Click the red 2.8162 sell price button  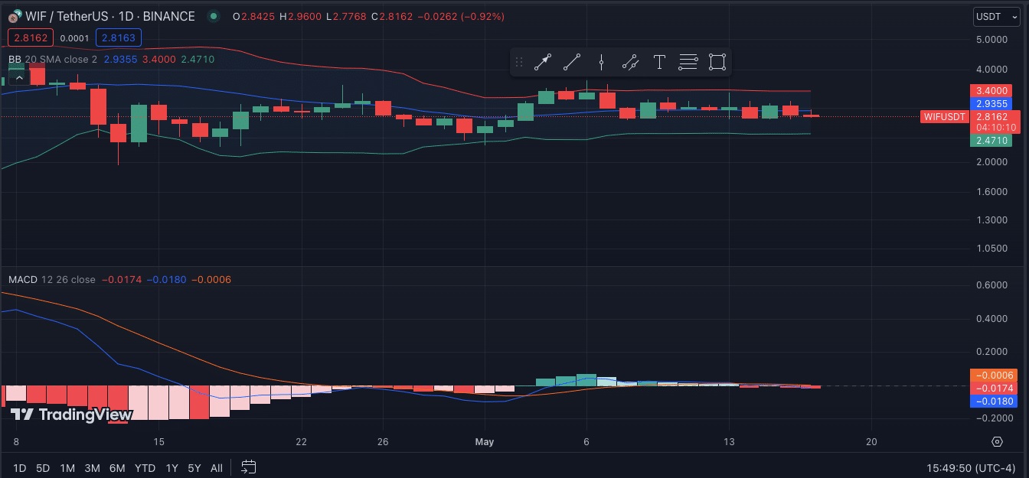pyautogui.click(x=30, y=37)
